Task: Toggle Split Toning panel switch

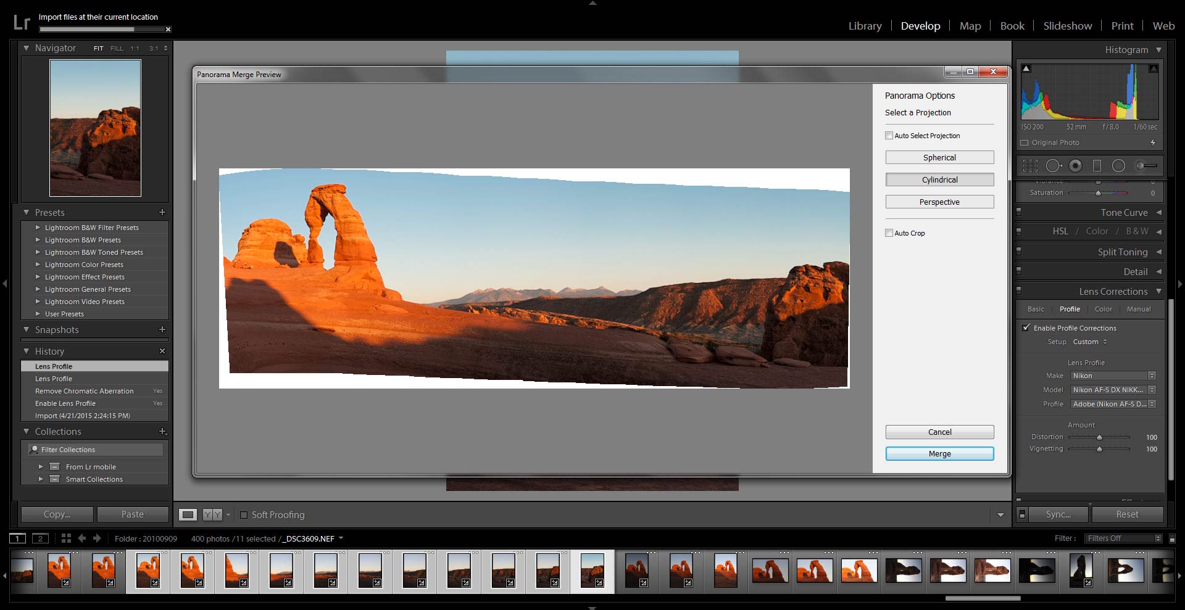Action: tap(1019, 252)
